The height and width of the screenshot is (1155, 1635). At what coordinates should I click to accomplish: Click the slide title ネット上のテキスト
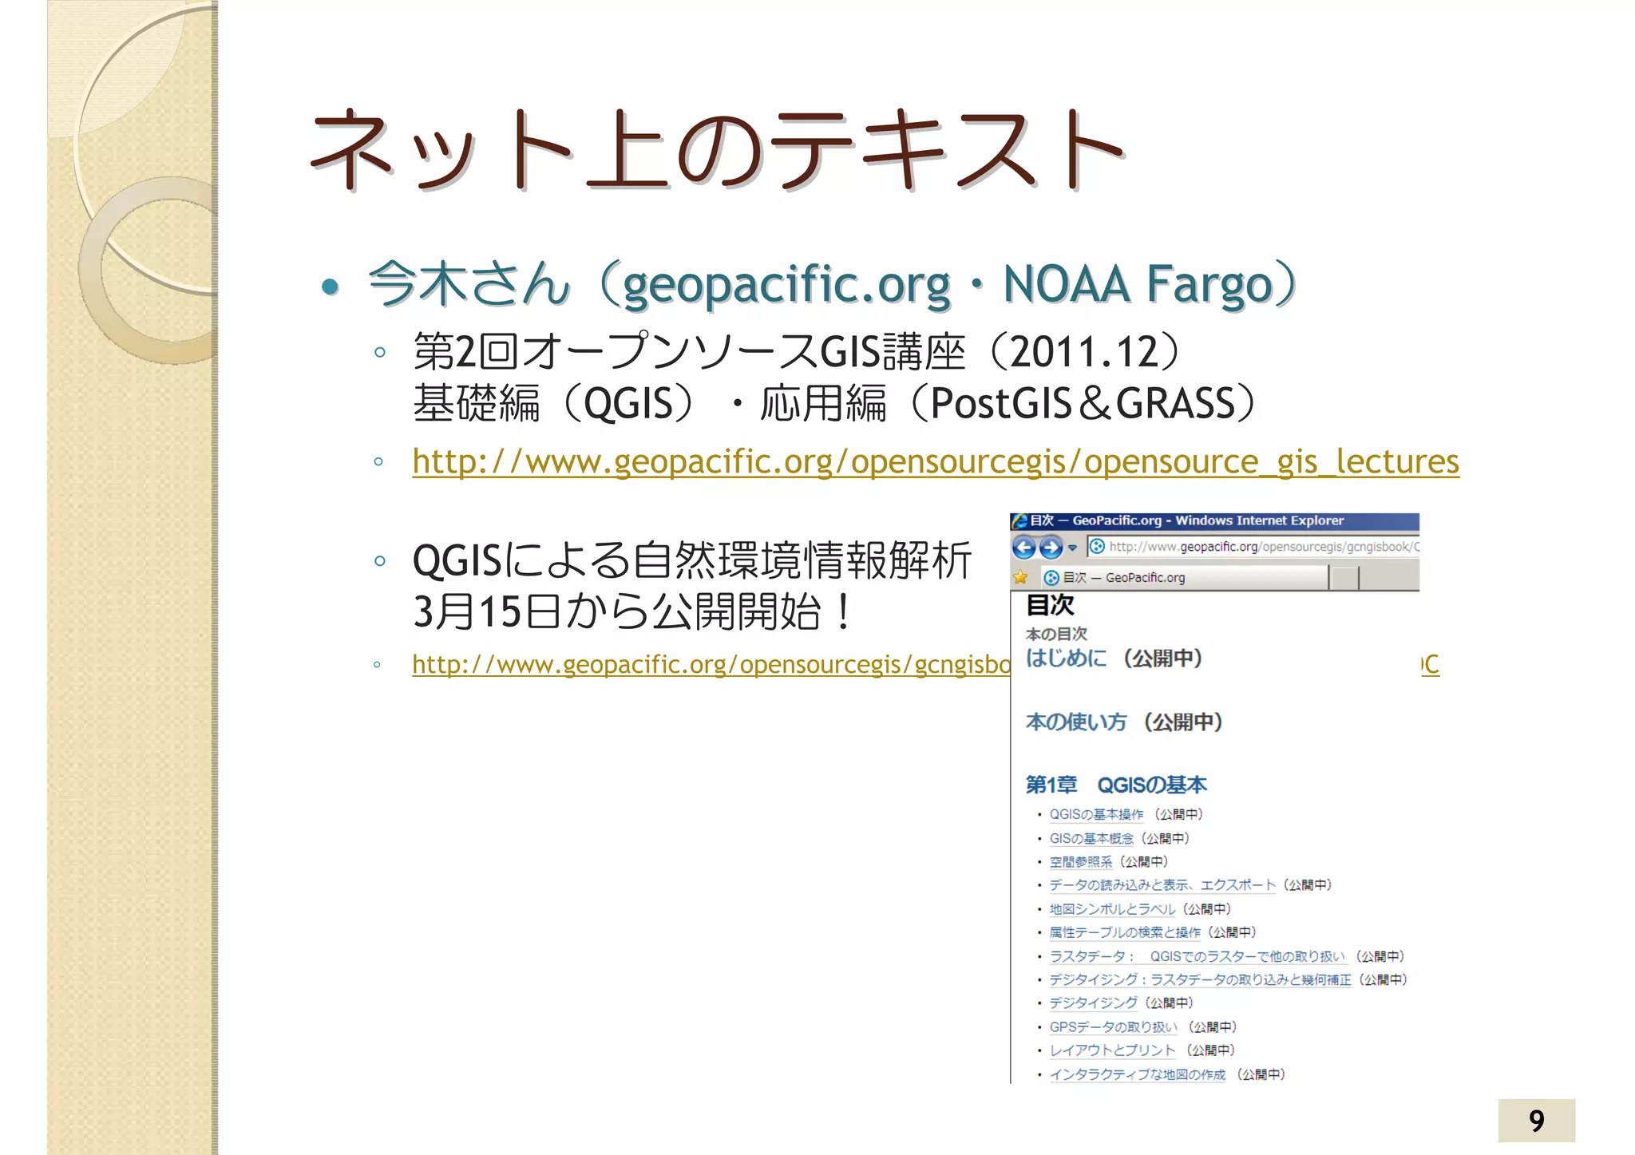coord(717,150)
